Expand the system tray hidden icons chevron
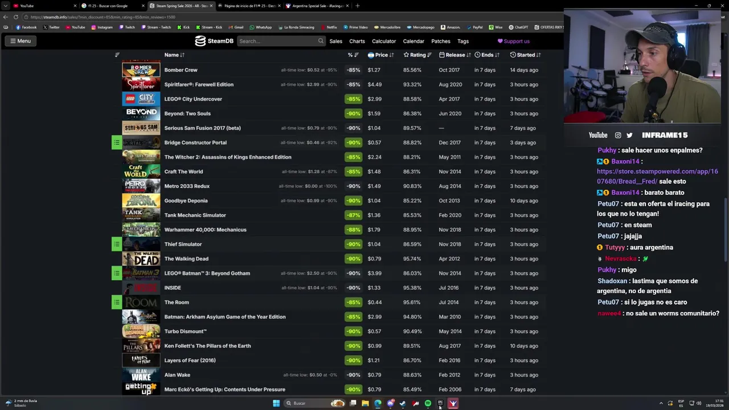Screen dimensions: 729x410 661,403
